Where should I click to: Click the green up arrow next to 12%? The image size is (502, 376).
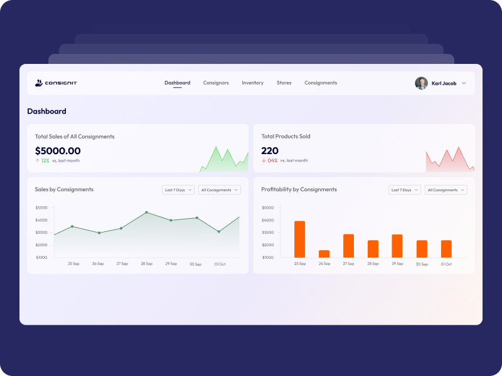(x=38, y=160)
